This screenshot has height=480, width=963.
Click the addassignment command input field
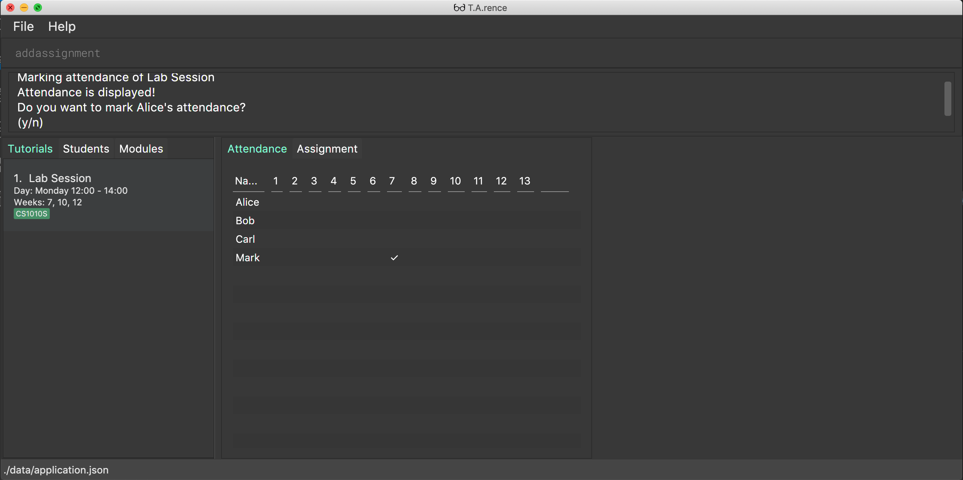[481, 53]
